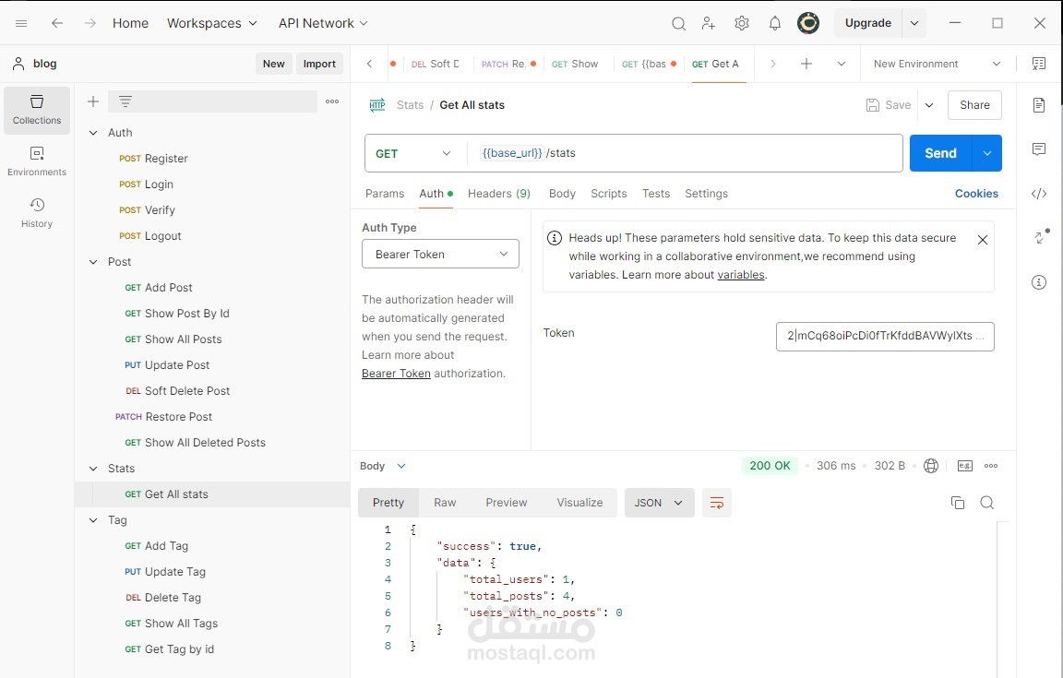
Task: Open the settings gear icon
Action: point(742,23)
